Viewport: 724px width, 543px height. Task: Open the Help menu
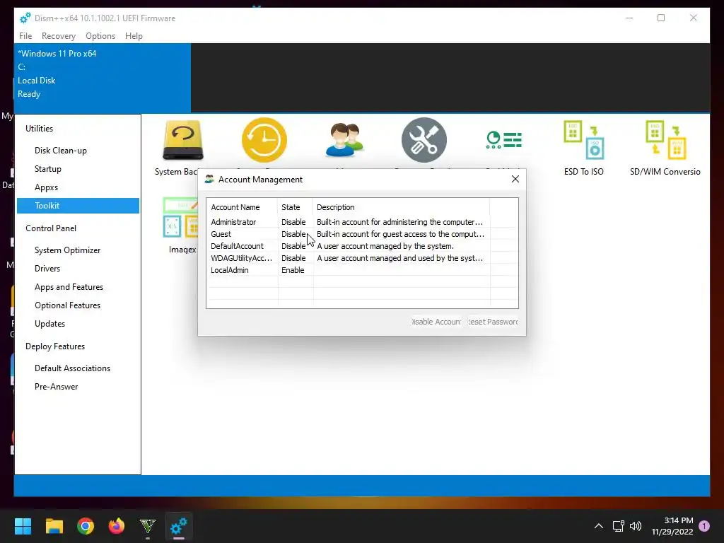[134, 36]
